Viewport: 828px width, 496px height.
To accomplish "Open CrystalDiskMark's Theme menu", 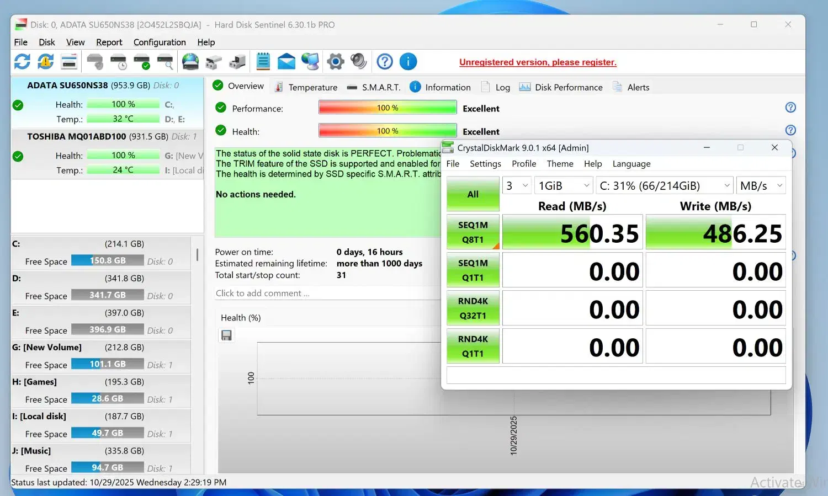I will point(560,163).
